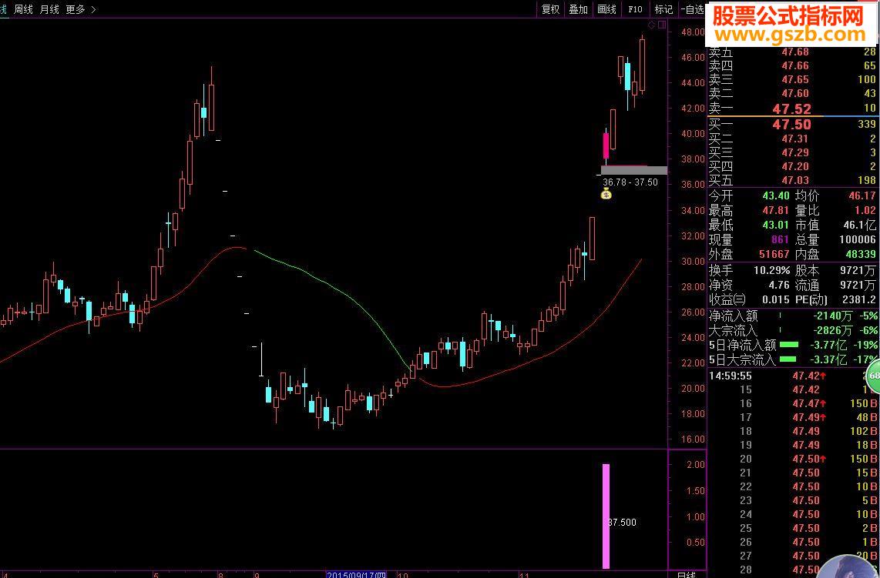Click the 买五 price 47.03
The height and width of the screenshot is (578, 880).
[795, 180]
